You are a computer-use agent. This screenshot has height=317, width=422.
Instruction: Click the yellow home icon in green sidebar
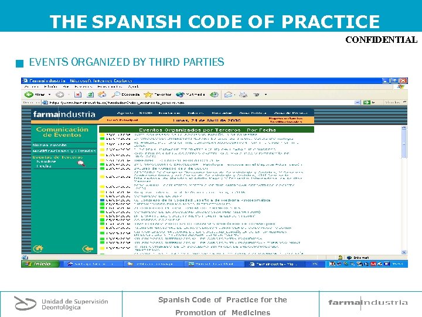(38, 248)
